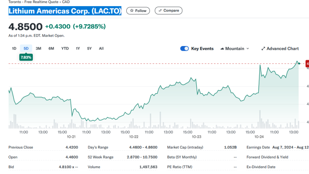
Task: Click the Compare button
Action: pos(169,11)
